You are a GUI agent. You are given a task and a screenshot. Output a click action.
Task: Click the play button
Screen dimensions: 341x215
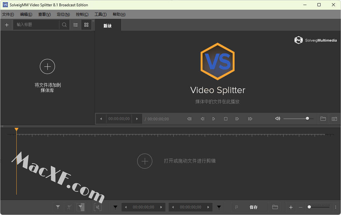[x=214, y=119]
